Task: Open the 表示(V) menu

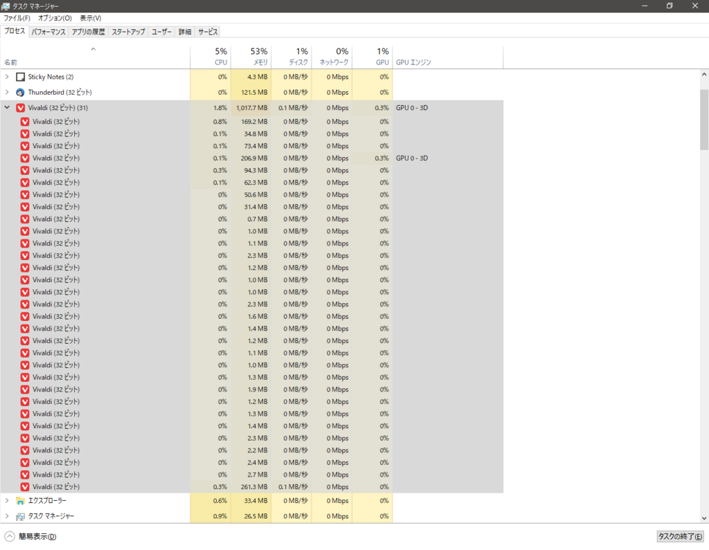Action: coord(91,18)
